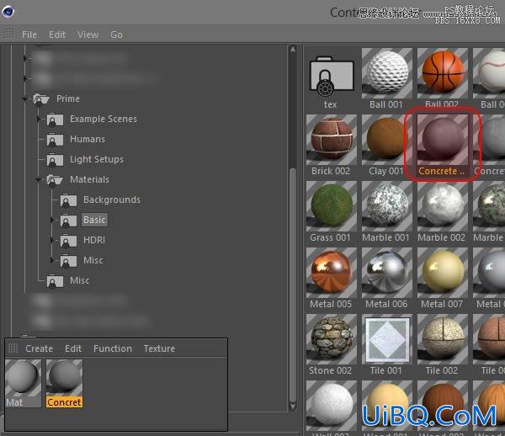The height and width of the screenshot is (436, 505).
Task: Select the Backgrounds folder
Action: pyautogui.click(x=112, y=199)
